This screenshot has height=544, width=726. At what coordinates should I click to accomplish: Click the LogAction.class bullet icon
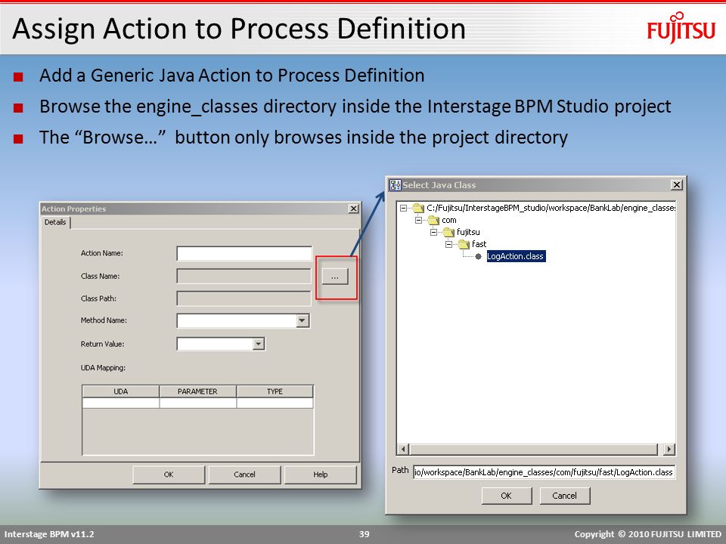[x=478, y=256]
